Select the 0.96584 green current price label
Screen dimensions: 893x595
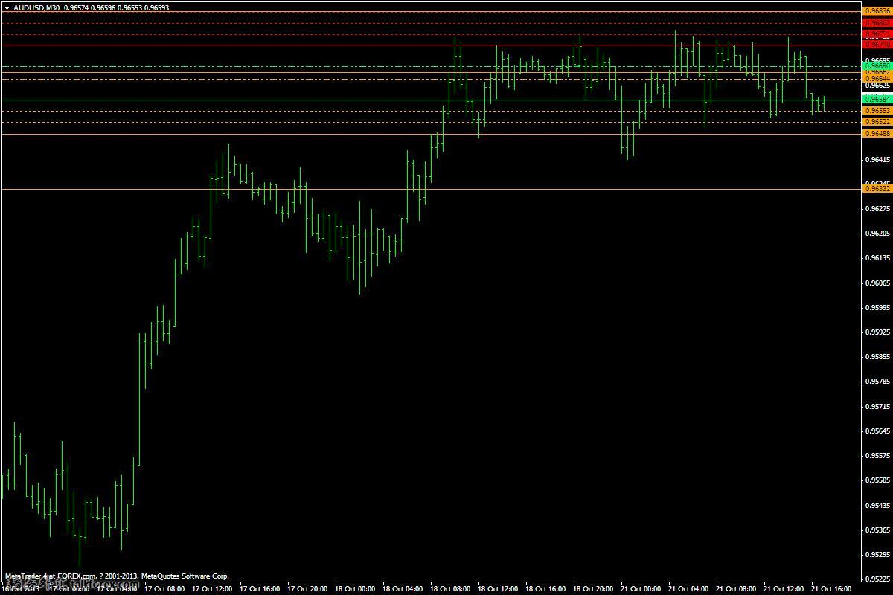point(877,98)
